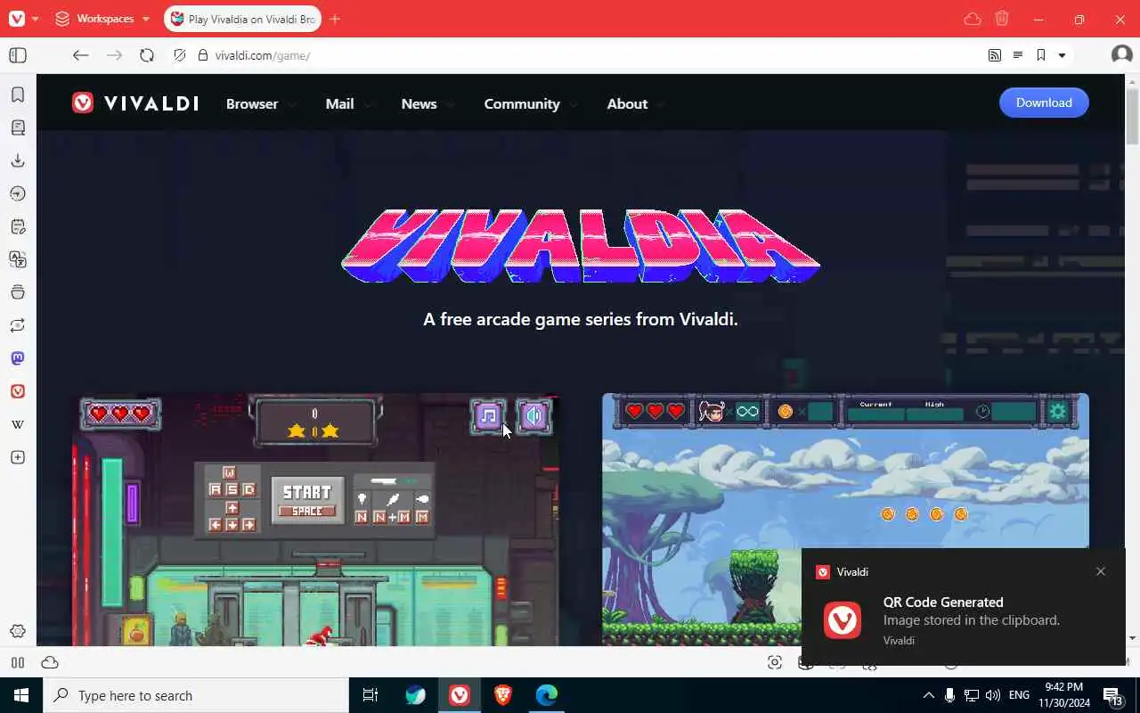Show hidden system tray icons
The width and height of the screenshot is (1140, 713).
coord(928,695)
